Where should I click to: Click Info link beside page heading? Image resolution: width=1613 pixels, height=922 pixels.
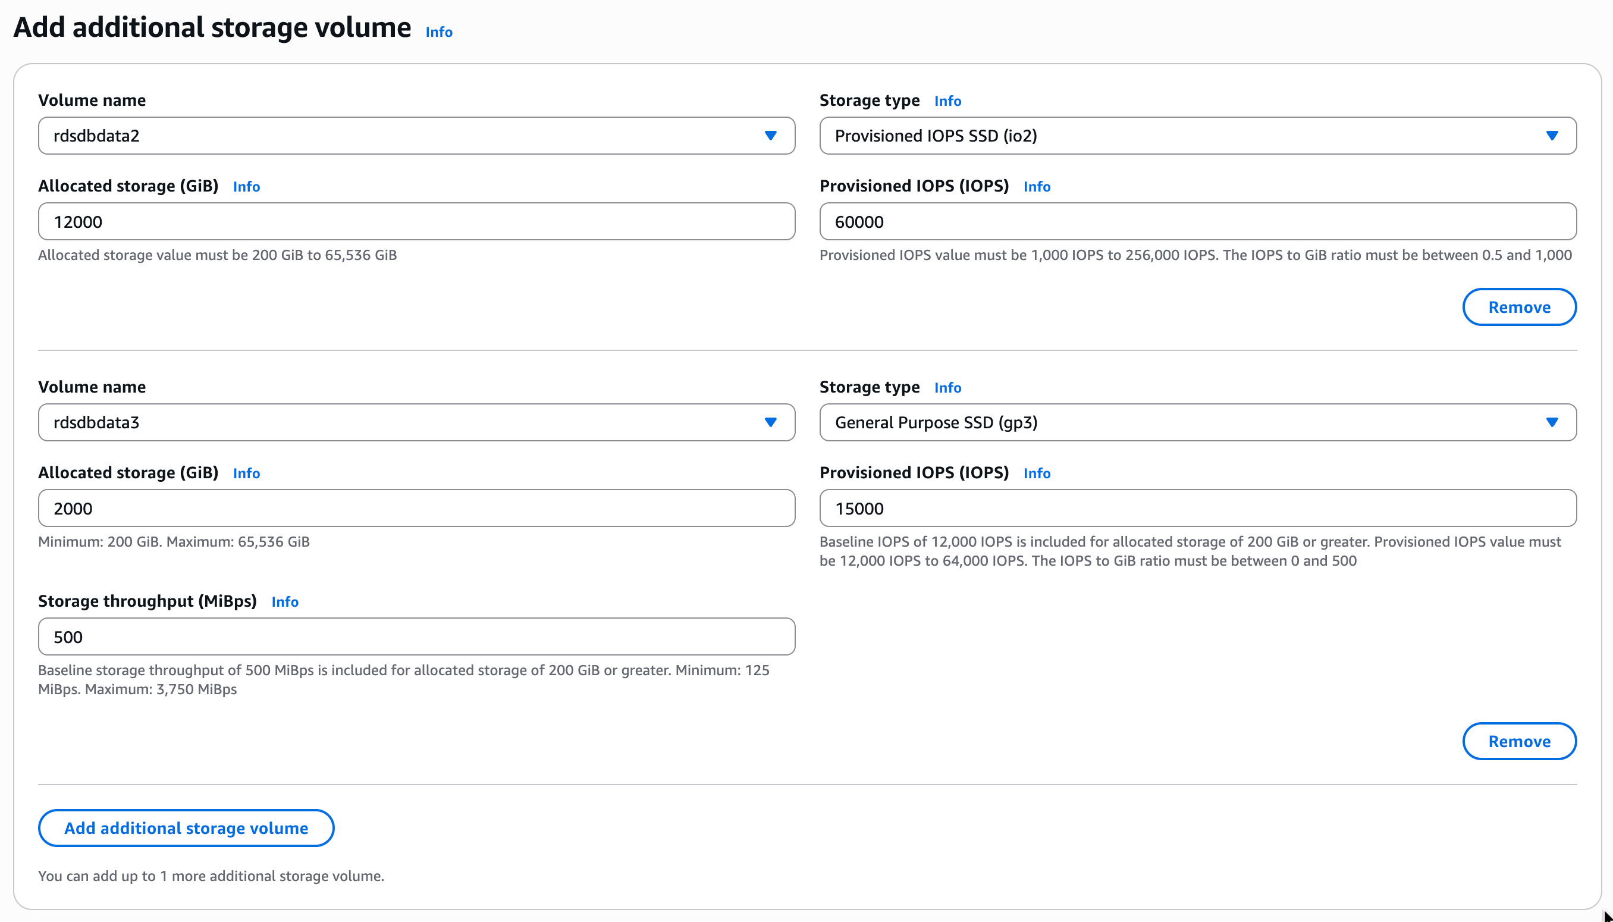pos(439,32)
